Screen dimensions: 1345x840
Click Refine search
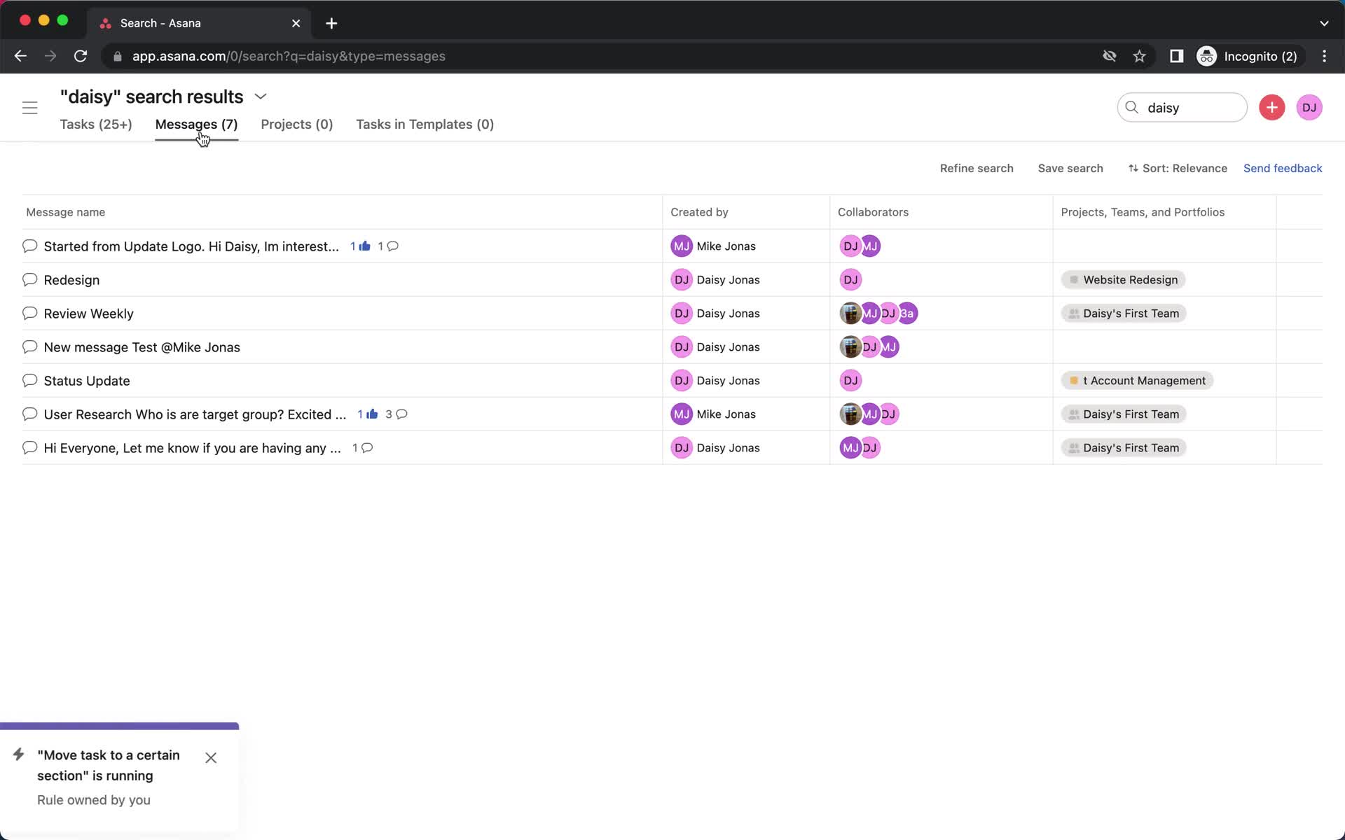(x=977, y=168)
